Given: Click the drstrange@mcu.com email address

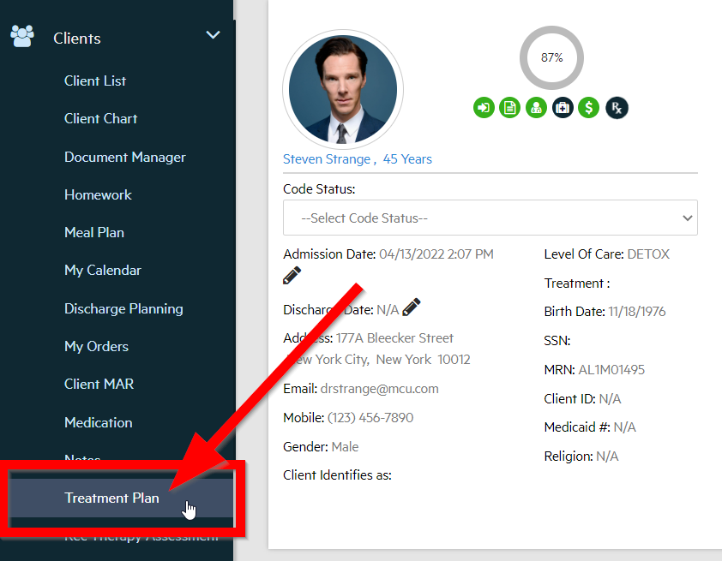Looking at the screenshot, I should point(379,388).
